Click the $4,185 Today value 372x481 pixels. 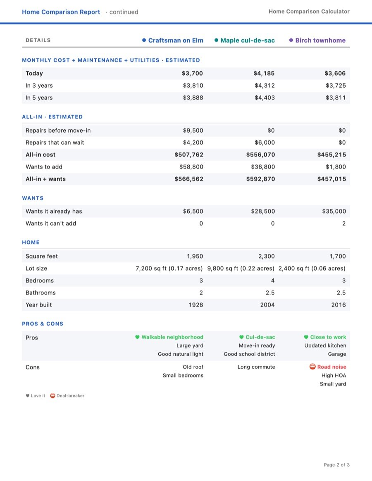click(264, 73)
